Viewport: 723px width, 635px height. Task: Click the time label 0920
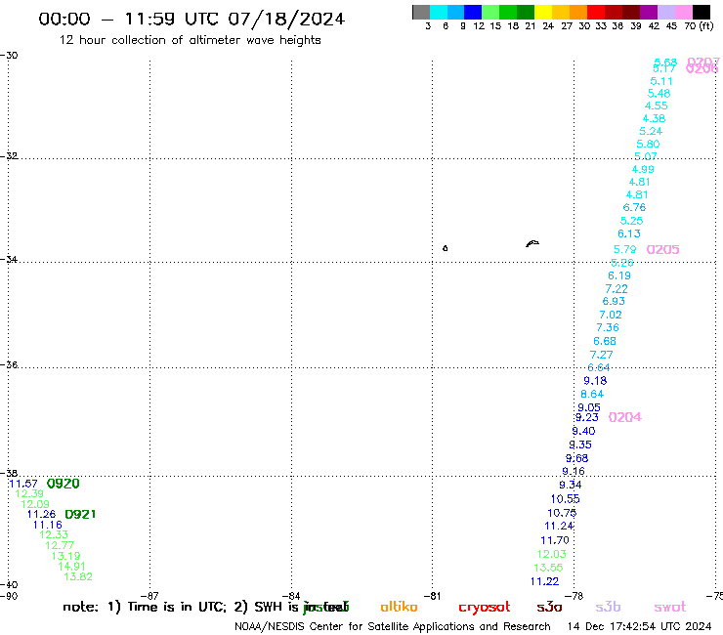(x=64, y=484)
